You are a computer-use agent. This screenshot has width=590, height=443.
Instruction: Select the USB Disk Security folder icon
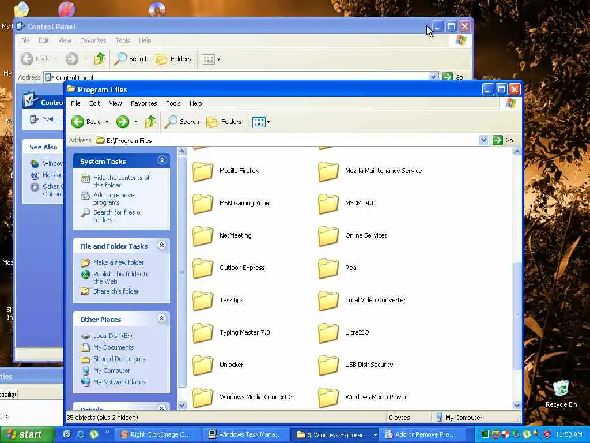[328, 366]
